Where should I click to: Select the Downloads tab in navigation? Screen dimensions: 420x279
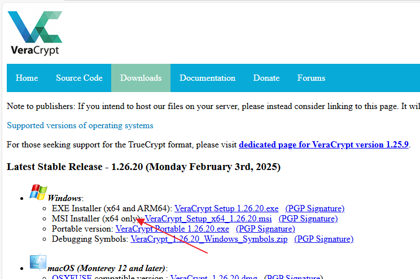141,78
